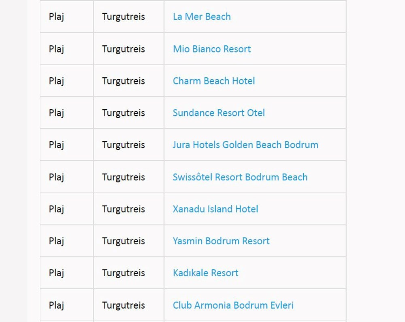Viewport: 405px width, 322px height.
Task: Click Plaj cell in Sundance Resort Otel row
Action: pyautogui.click(x=57, y=113)
